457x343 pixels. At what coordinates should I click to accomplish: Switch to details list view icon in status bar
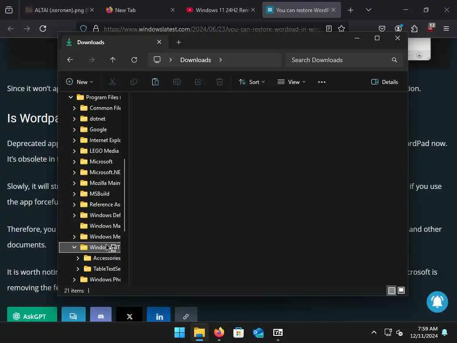coord(391,290)
